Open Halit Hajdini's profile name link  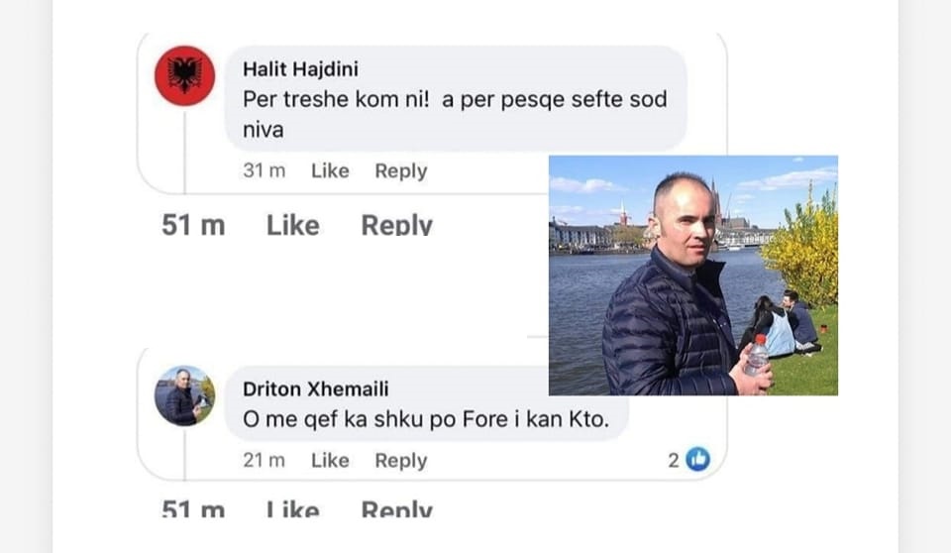[300, 69]
